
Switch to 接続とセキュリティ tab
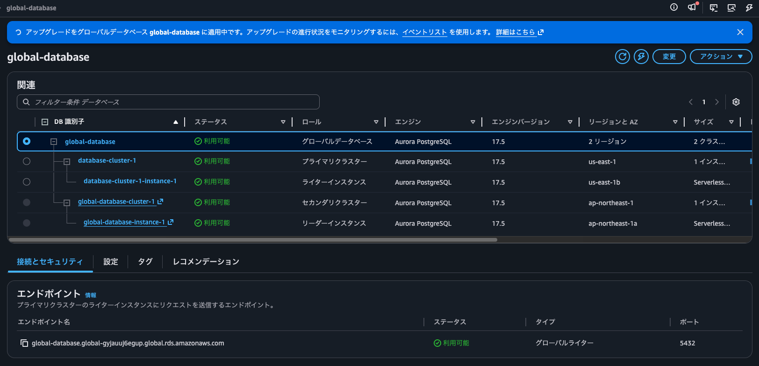coord(50,262)
